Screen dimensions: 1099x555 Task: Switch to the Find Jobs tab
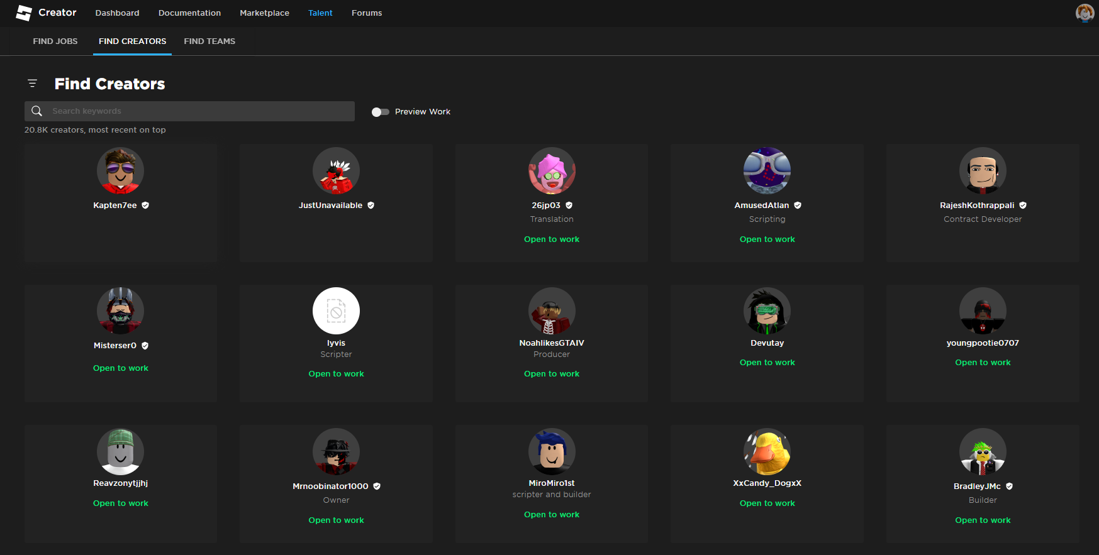pos(55,41)
